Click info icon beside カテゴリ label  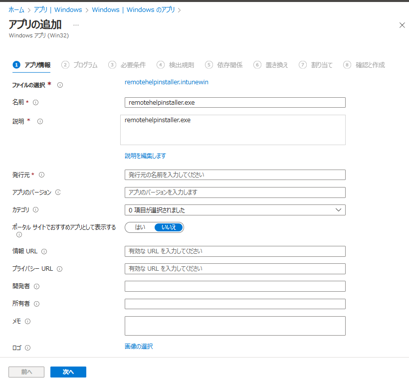point(36,210)
